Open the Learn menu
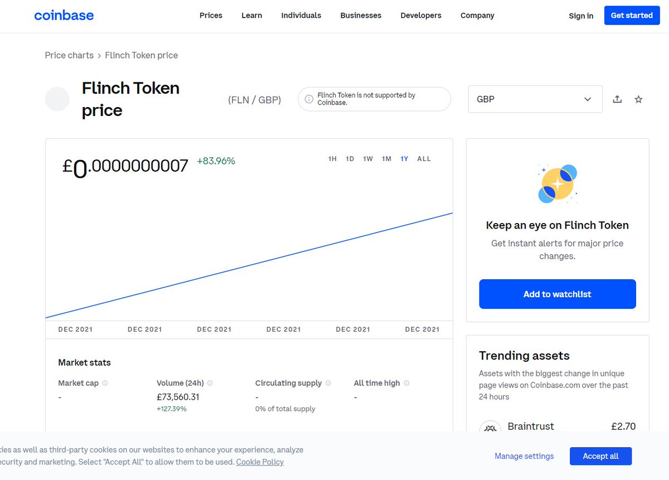 (251, 16)
